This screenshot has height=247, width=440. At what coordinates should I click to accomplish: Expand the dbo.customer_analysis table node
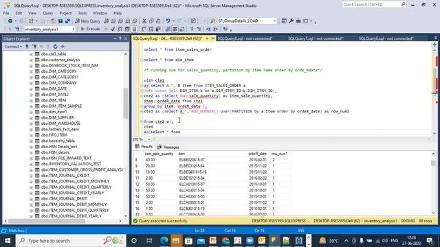pos(31,60)
